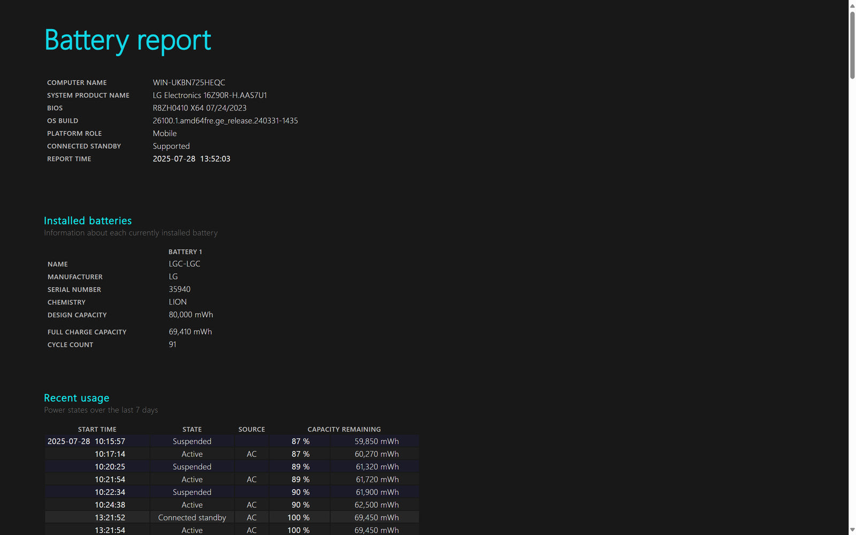Click the design capacity 80,000 mWh value

(x=191, y=315)
